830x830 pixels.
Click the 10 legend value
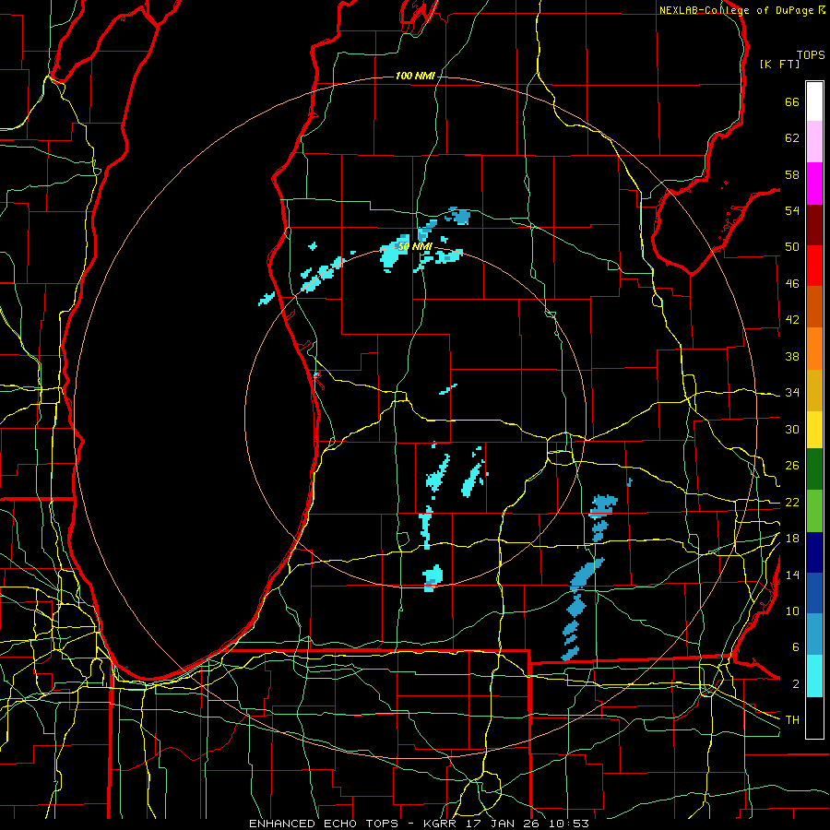(x=792, y=611)
